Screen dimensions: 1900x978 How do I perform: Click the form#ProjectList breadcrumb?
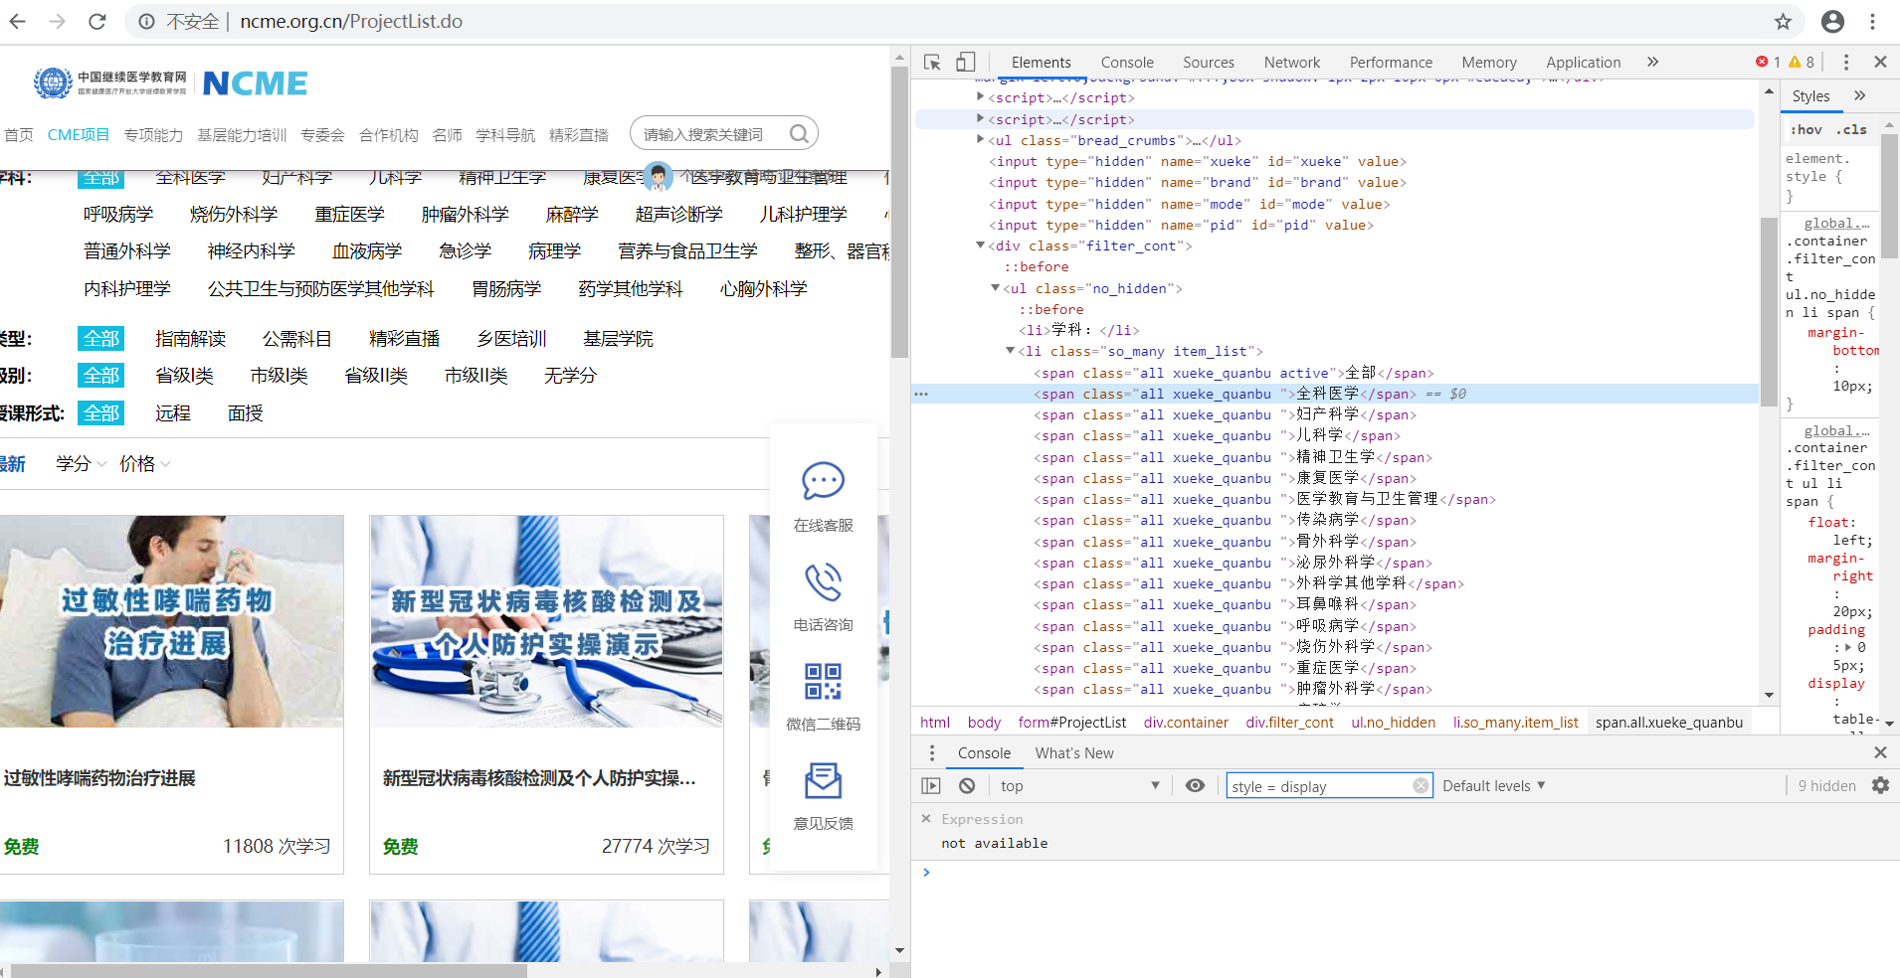click(1071, 722)
